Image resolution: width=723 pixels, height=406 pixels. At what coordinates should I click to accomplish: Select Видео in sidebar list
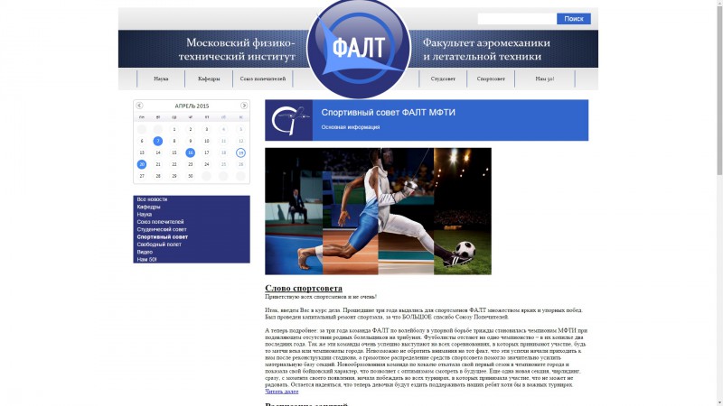click(145, 252)
